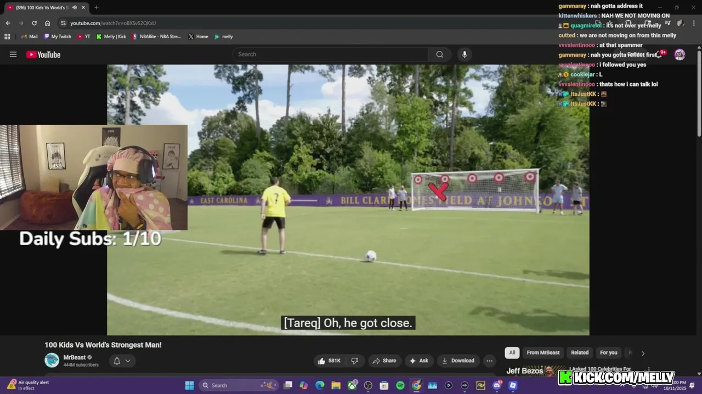Open the My Twitch bookmark
This screenshot has height=394, width=702.
[57, 37]
